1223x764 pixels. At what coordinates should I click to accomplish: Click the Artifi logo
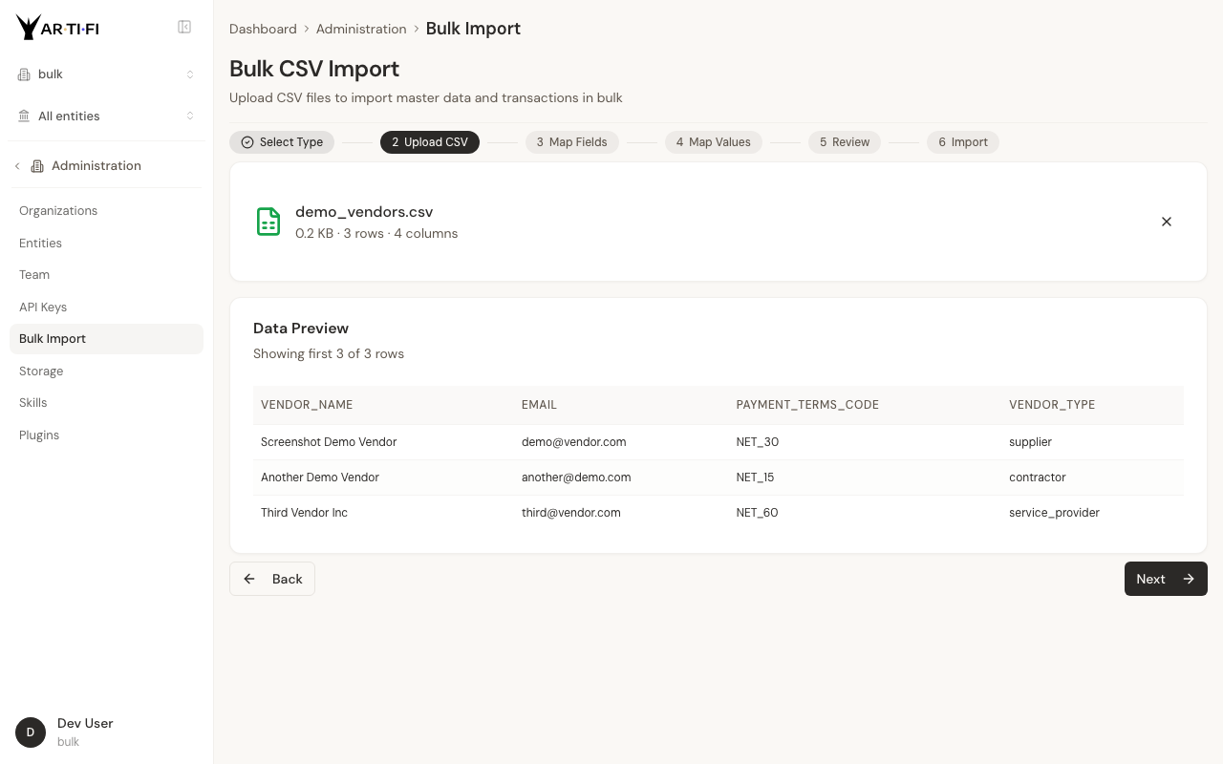click(57, 28)
